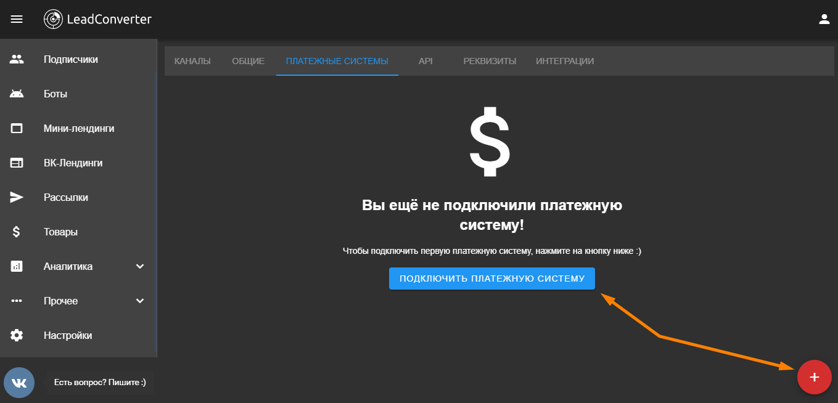
Task: Expand the Прочее submenu chevron
Action: [140, 301]
